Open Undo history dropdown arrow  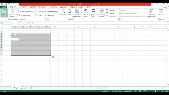(x=11, y=4)
